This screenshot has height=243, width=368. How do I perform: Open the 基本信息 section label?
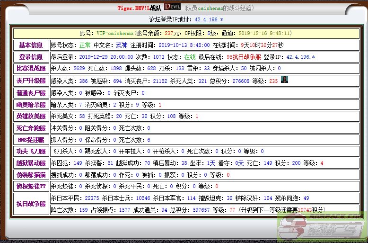click(x=31, y=45)
